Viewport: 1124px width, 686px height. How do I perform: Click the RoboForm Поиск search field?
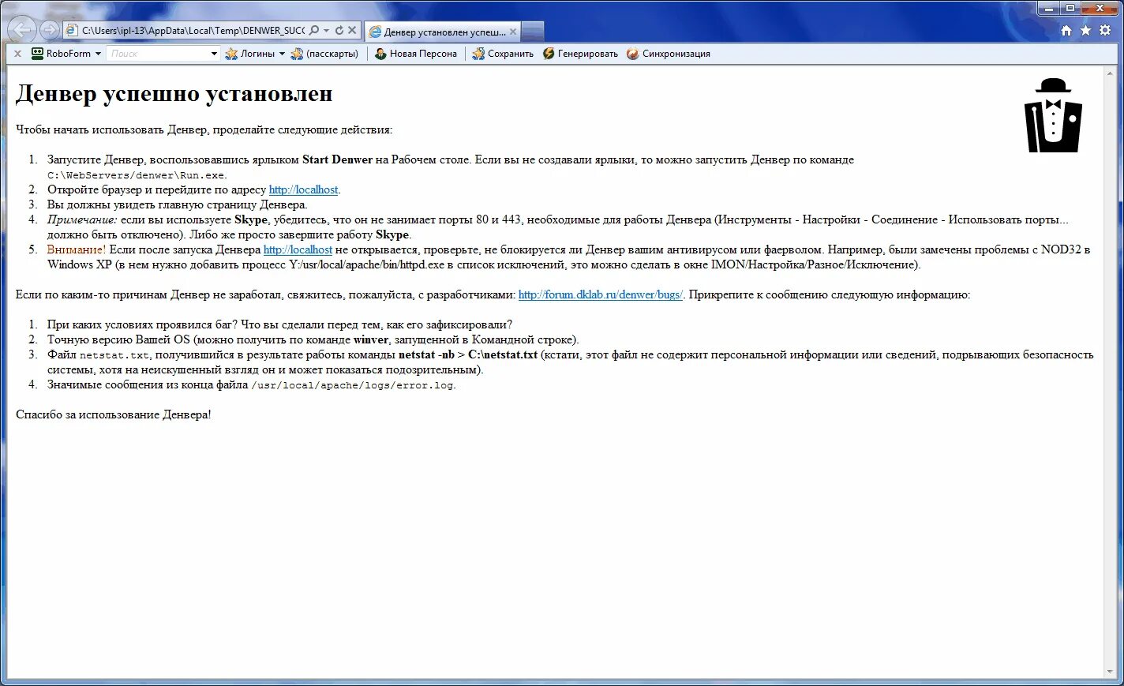pyautogui.click(x=158, y=54)
